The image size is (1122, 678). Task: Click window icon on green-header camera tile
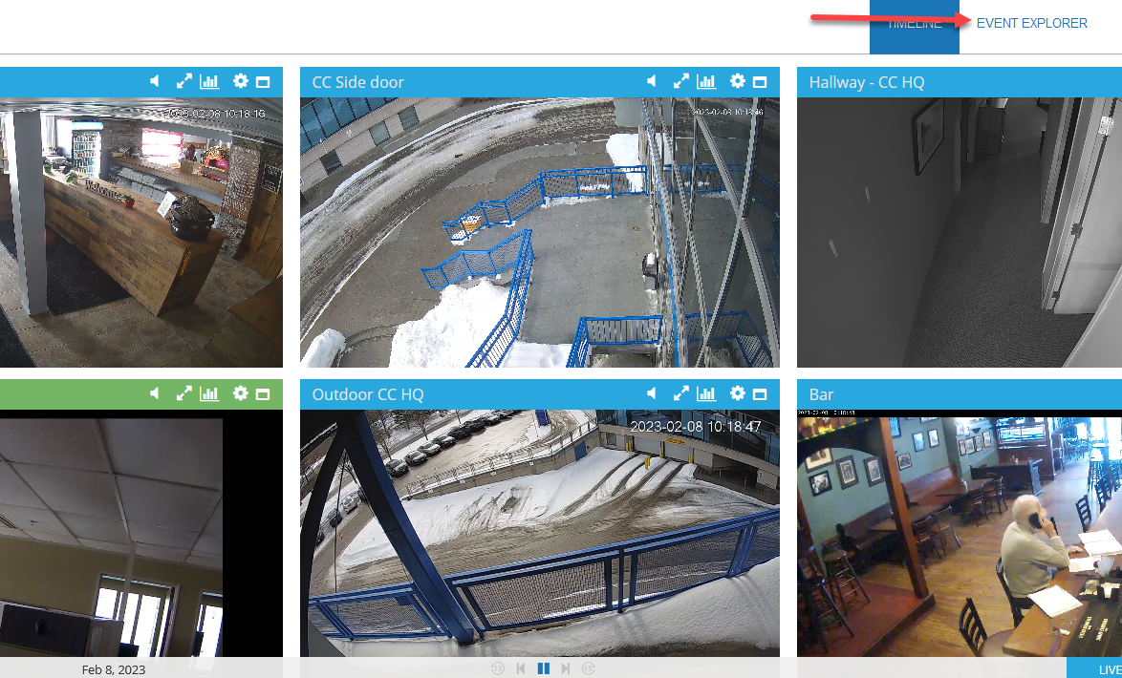(263, 393)
